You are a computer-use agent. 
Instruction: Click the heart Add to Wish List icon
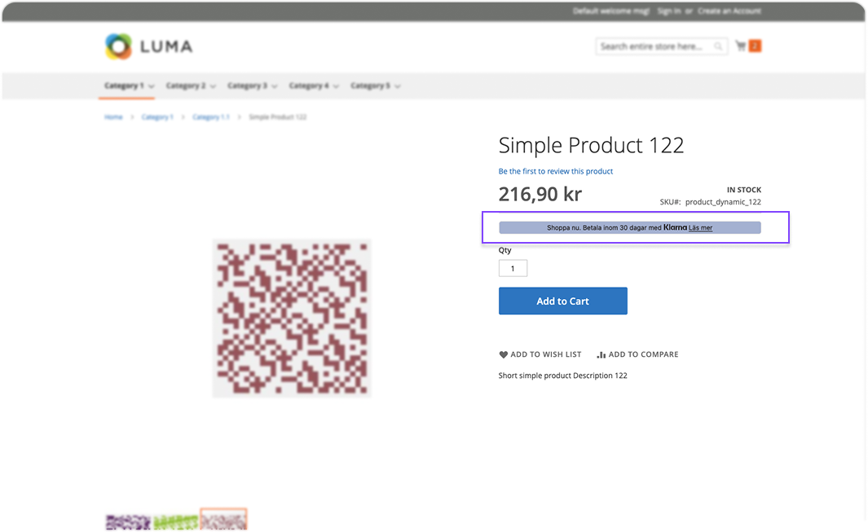[504, 354]
